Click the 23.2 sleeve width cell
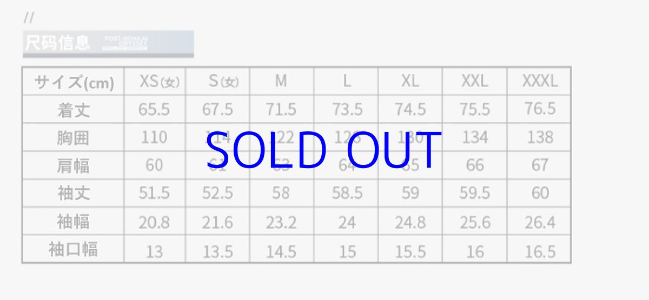Viewport: 649px width, 300px height. click(x=281, y=222)
